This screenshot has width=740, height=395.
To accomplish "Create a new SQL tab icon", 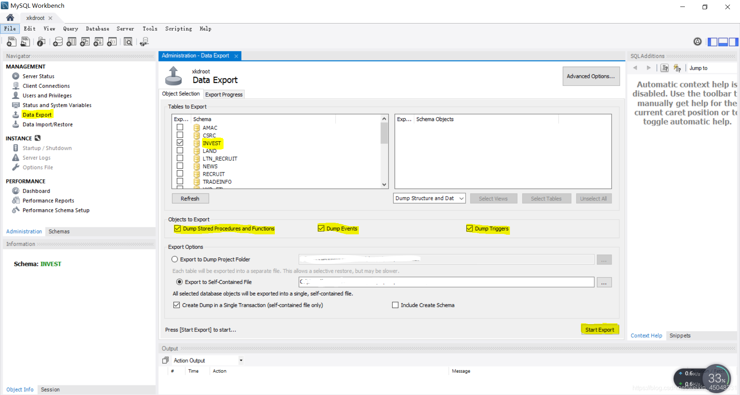I will (12, 42).
